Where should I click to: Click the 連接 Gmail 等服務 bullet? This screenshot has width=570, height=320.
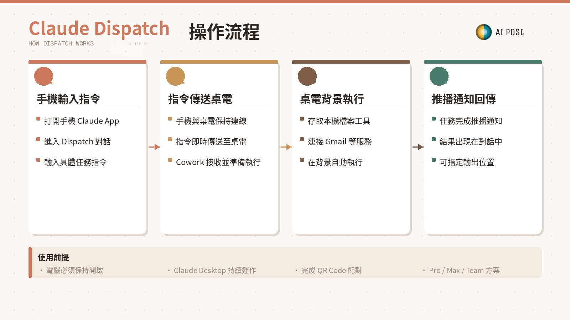click(340, 142)
